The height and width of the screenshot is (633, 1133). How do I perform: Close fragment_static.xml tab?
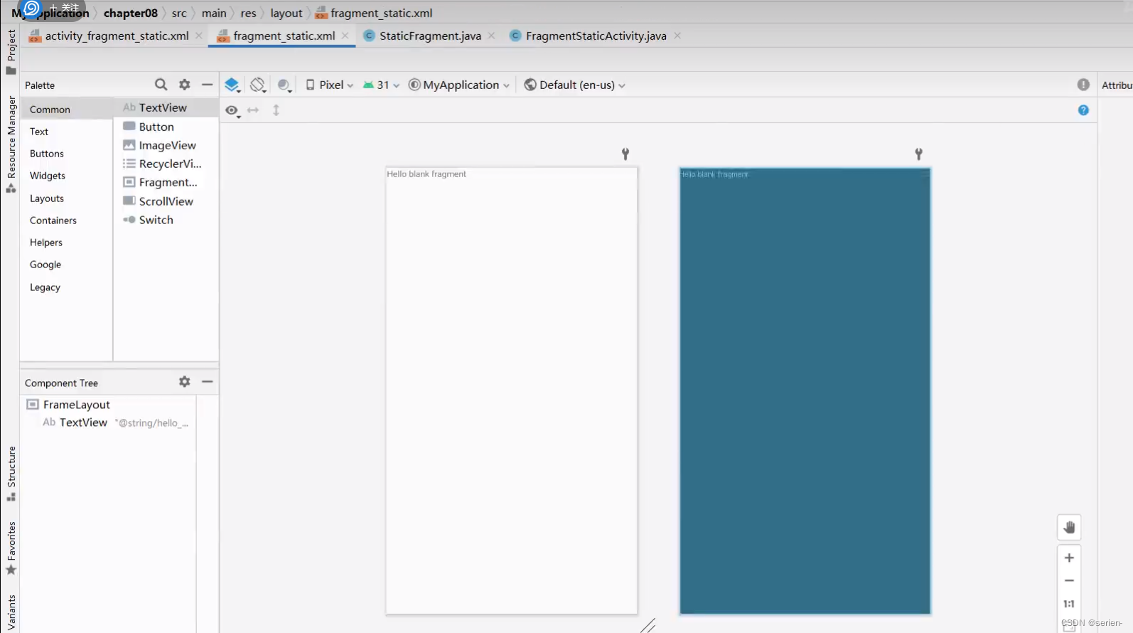[x=345, y=36]
